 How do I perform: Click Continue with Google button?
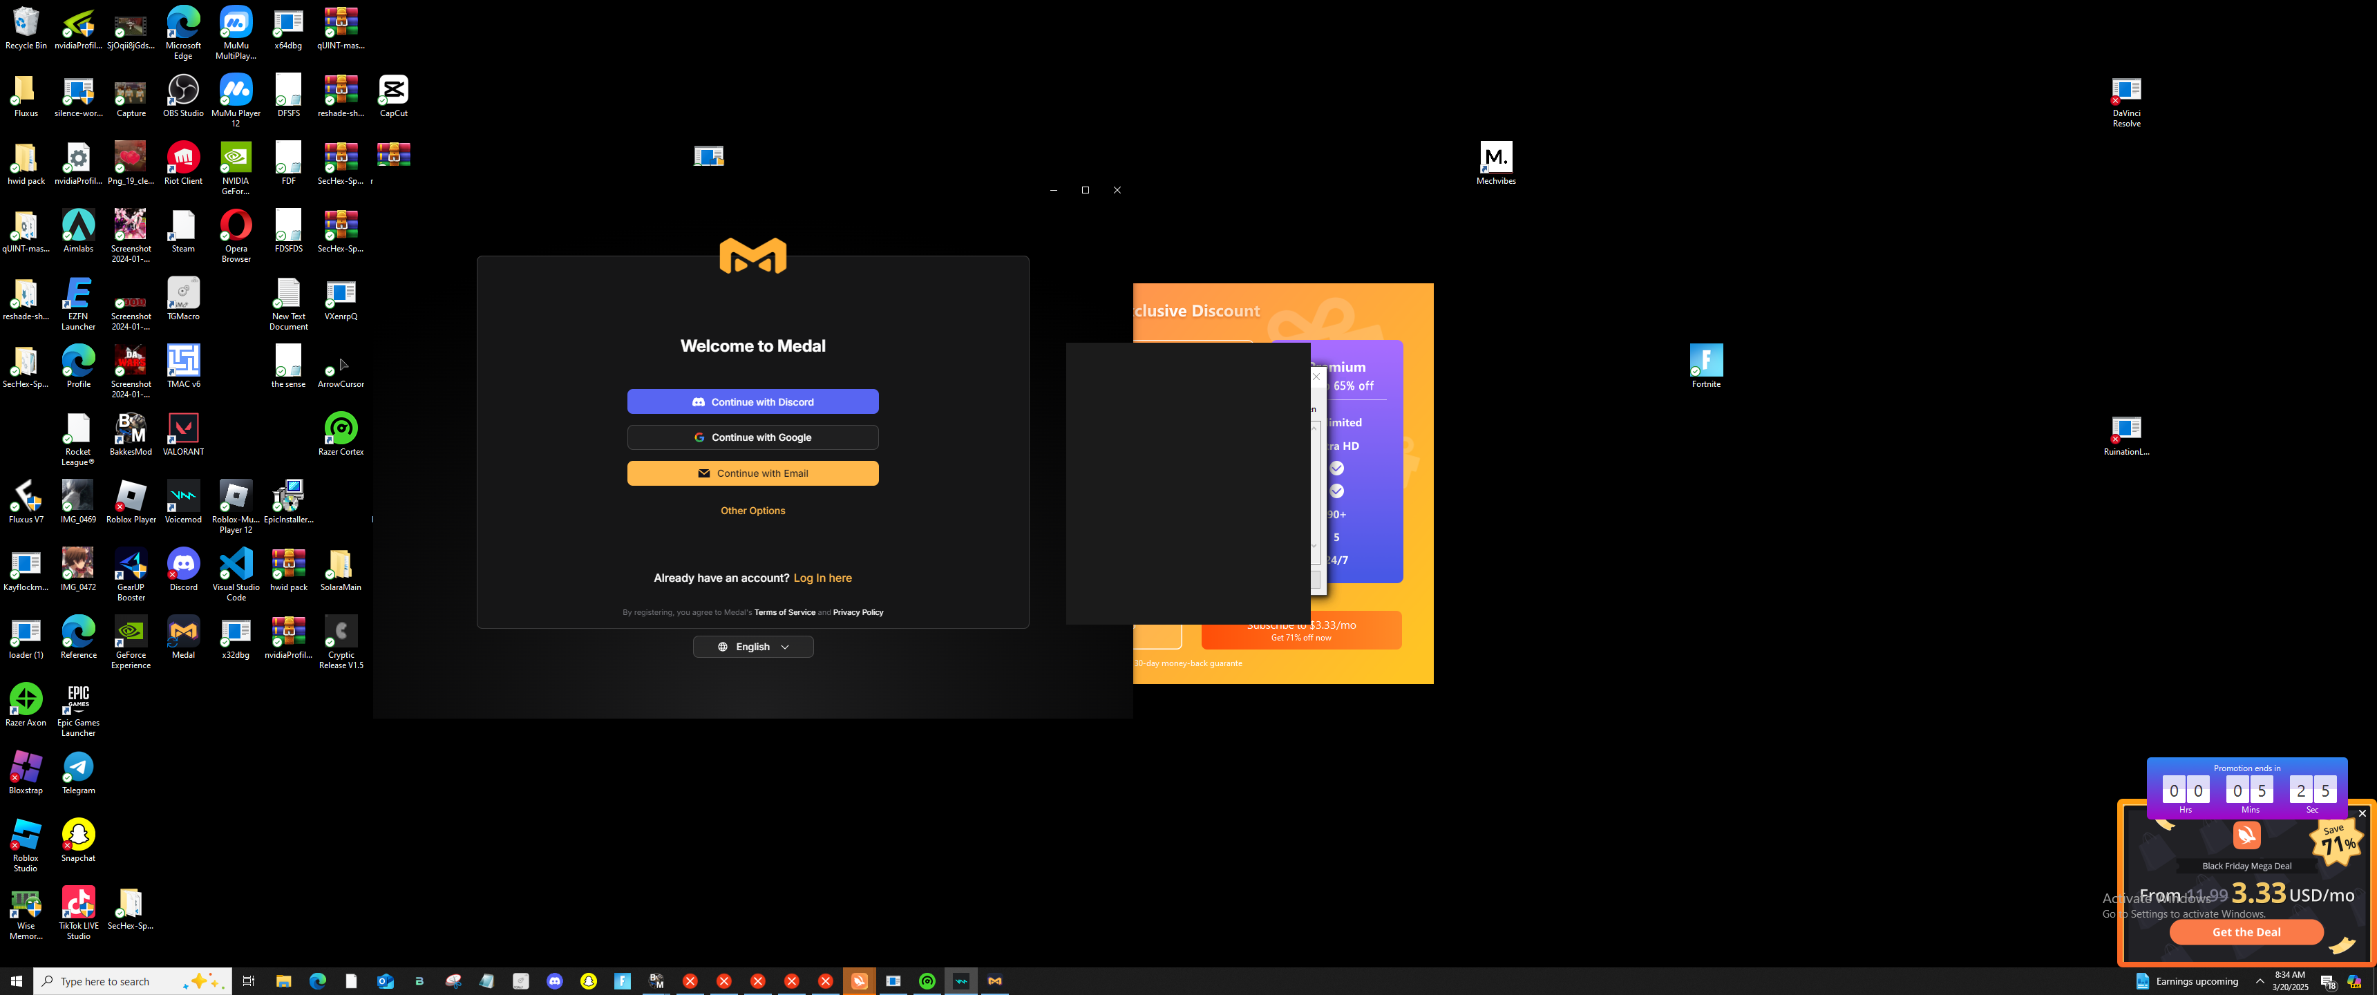click(x=752, y=437)
